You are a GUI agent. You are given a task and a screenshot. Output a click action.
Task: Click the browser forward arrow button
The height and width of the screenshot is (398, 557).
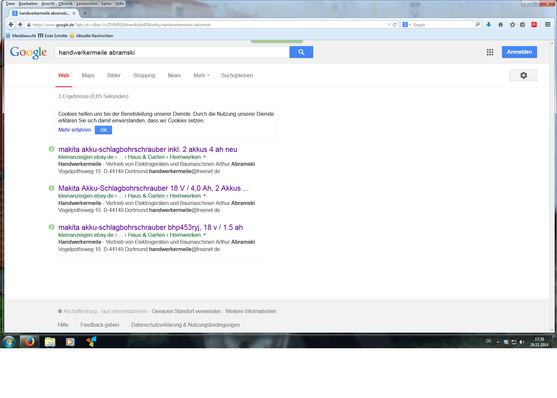(20, 25)
